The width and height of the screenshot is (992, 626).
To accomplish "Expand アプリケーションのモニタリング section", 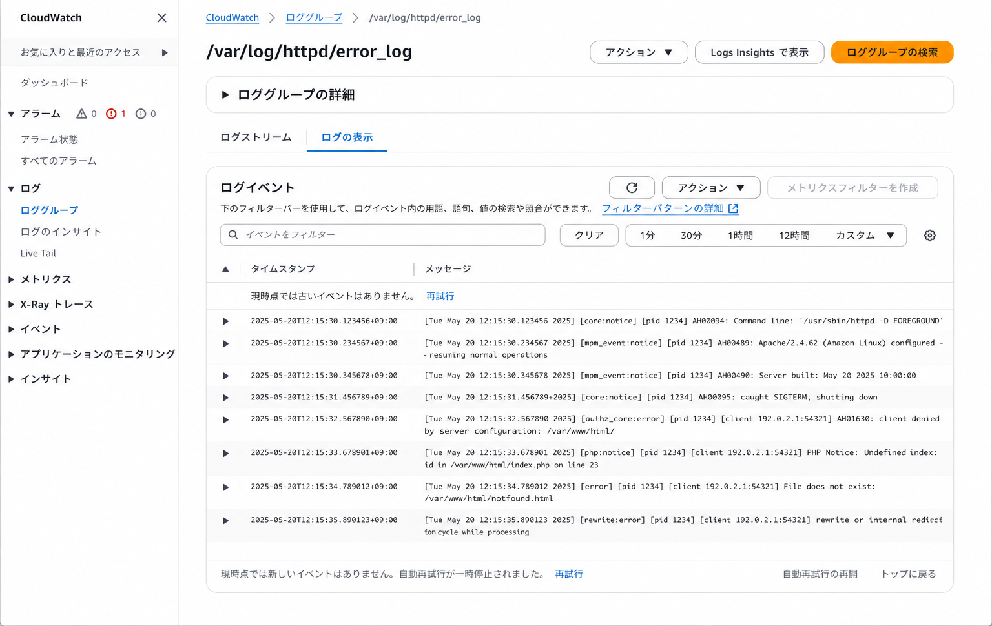I will point(11,354).
